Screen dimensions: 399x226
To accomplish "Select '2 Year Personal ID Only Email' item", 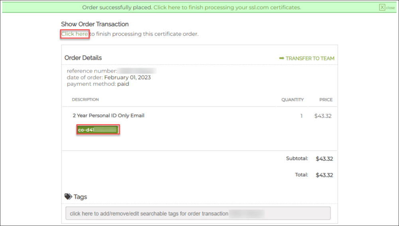I will (109, 115).
